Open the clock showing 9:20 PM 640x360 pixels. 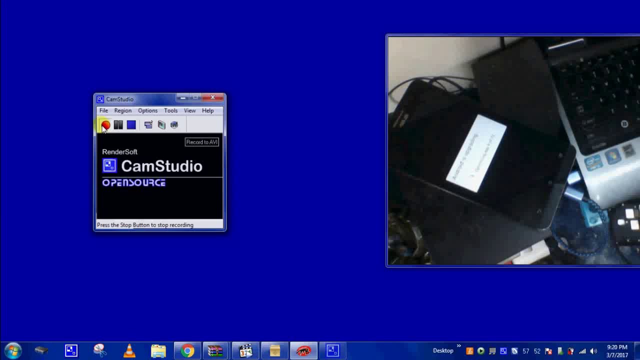click(617, 351)
